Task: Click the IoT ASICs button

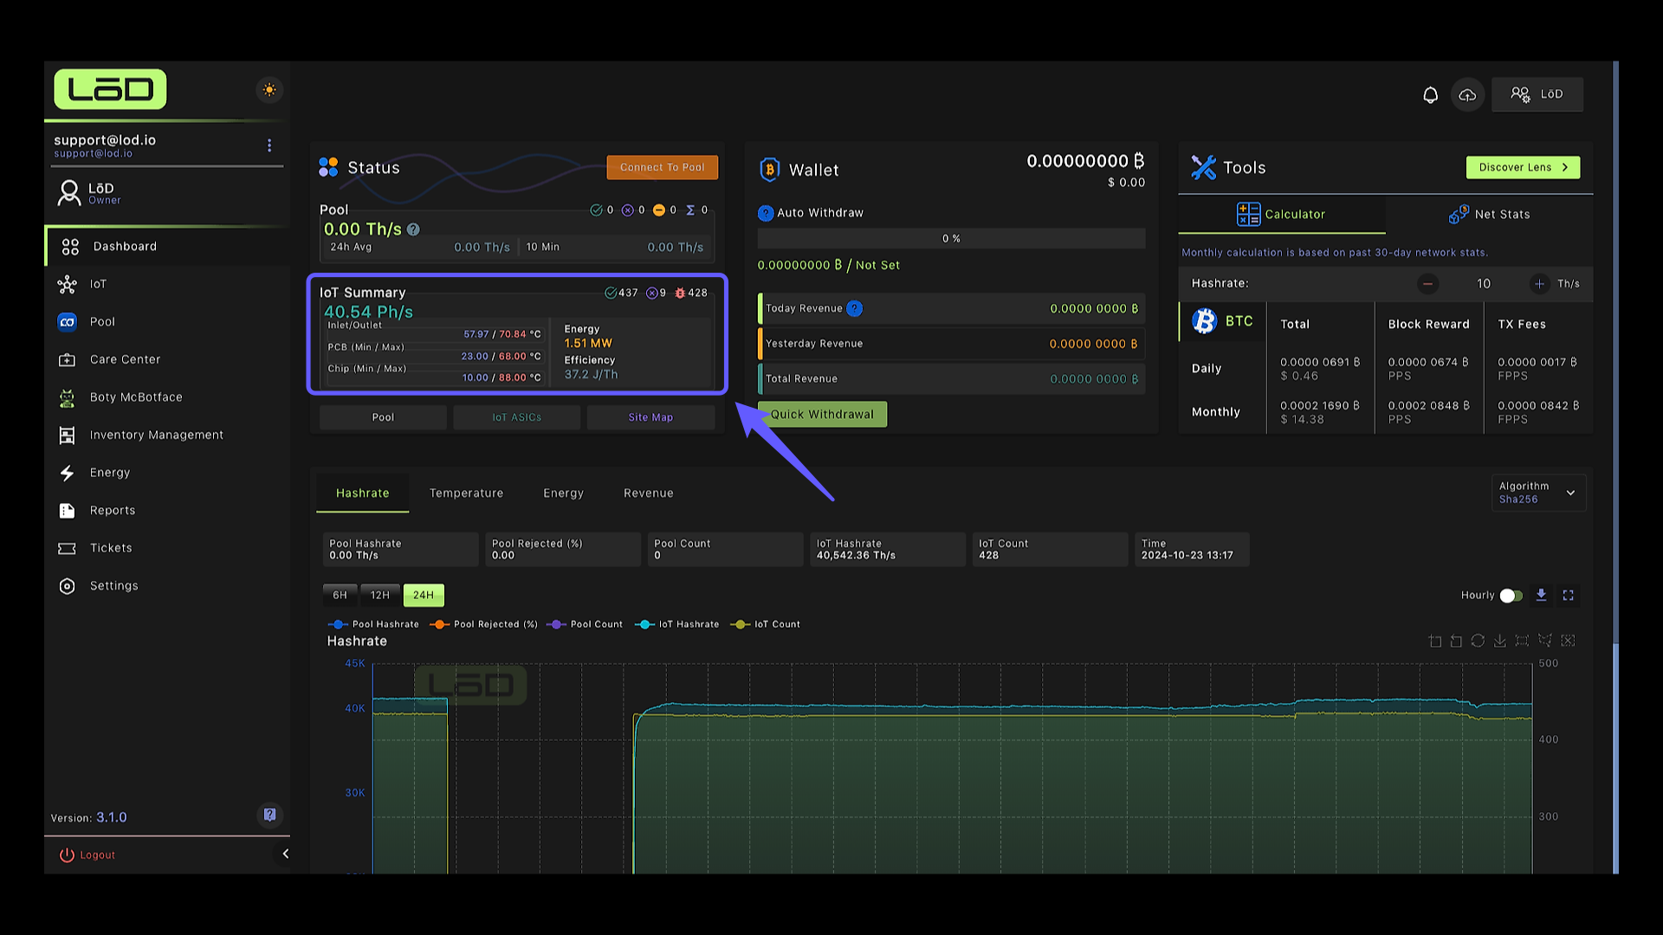Action: coord(517,417)
